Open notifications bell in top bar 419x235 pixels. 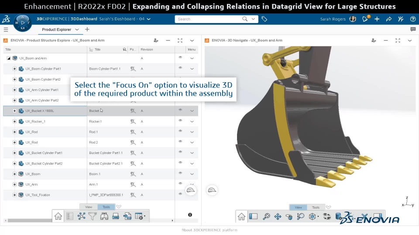(365, 19)
